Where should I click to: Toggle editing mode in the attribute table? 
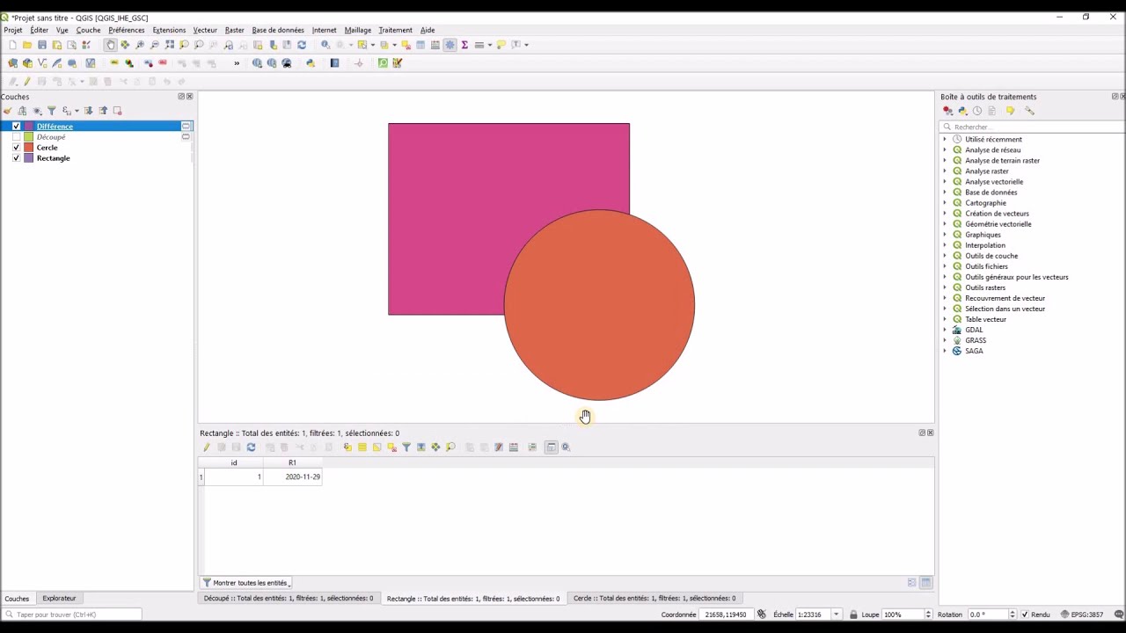click(207, 447)
